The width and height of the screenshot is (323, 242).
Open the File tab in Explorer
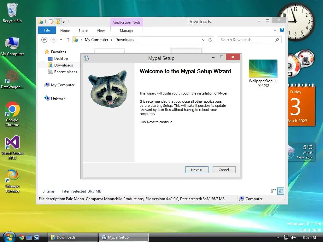[47, 30]
